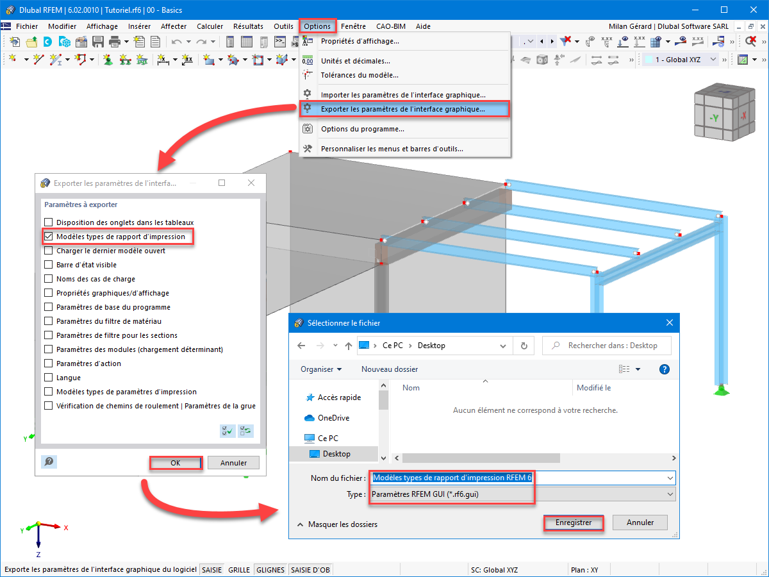Select the New surface tool icon
This screenshot has height=577, width=769.
[x=209, y=60]
